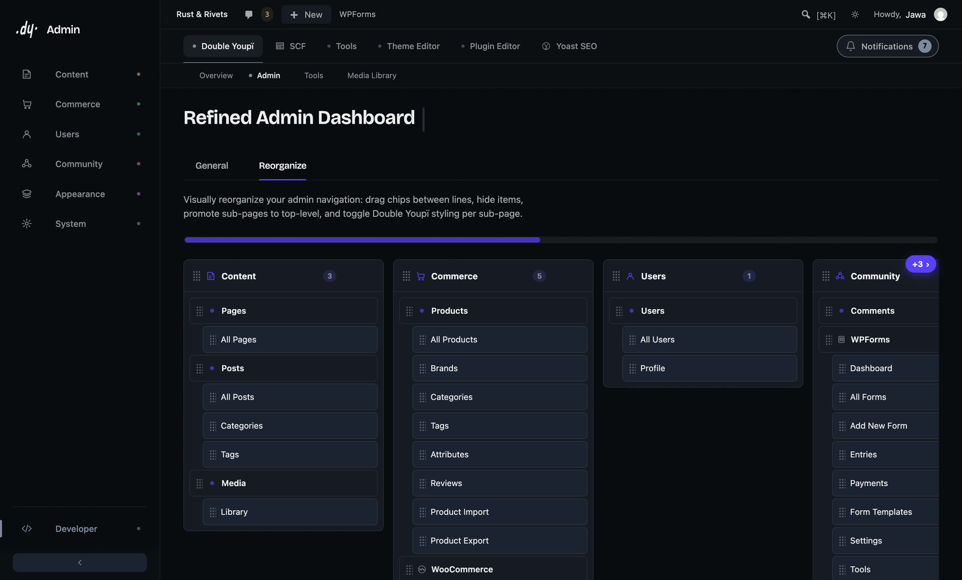Open the SCF top menu tab
This screenshot has height=580, width=962.
[x=291, y=46]
